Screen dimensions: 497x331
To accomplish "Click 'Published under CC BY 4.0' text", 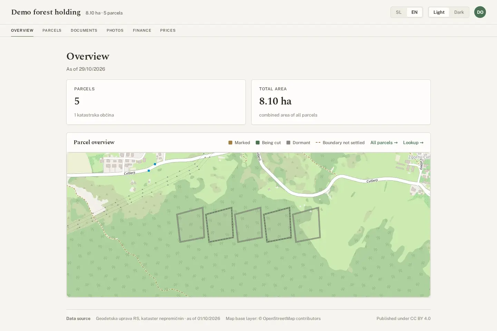I will [403, 319].
